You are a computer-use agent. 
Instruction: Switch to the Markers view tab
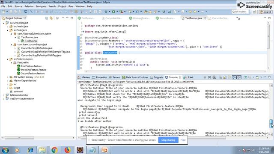click(x=84, y=77)
